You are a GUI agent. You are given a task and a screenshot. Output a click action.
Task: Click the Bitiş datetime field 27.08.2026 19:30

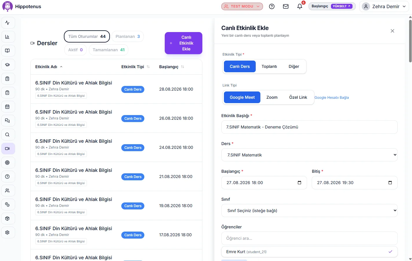pyautogui.click(x=355, y=183)
